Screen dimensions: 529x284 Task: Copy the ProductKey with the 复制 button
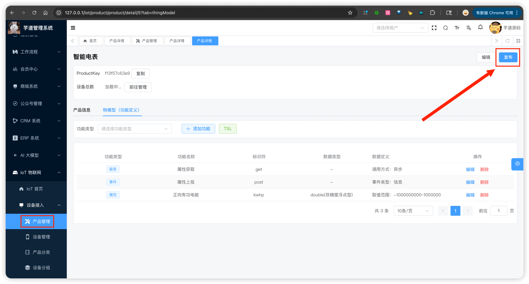point(141,73)
